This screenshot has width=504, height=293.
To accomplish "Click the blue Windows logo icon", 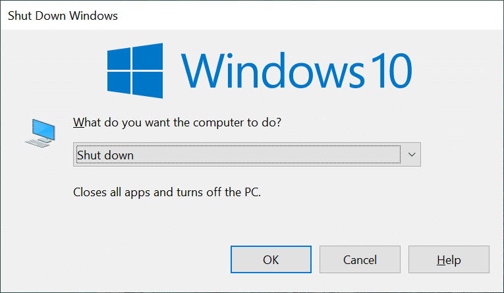I will 135,70.
